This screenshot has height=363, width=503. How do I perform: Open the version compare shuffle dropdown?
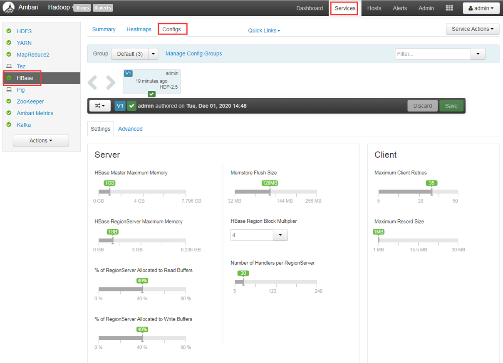[x=100, y=106]
